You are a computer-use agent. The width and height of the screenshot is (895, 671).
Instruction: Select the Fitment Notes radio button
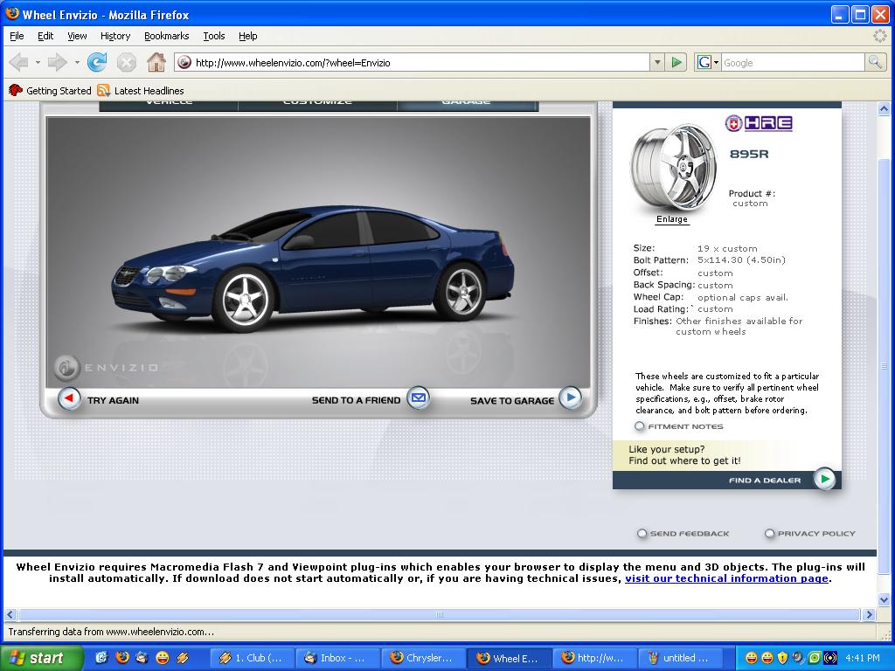[639, 426]
